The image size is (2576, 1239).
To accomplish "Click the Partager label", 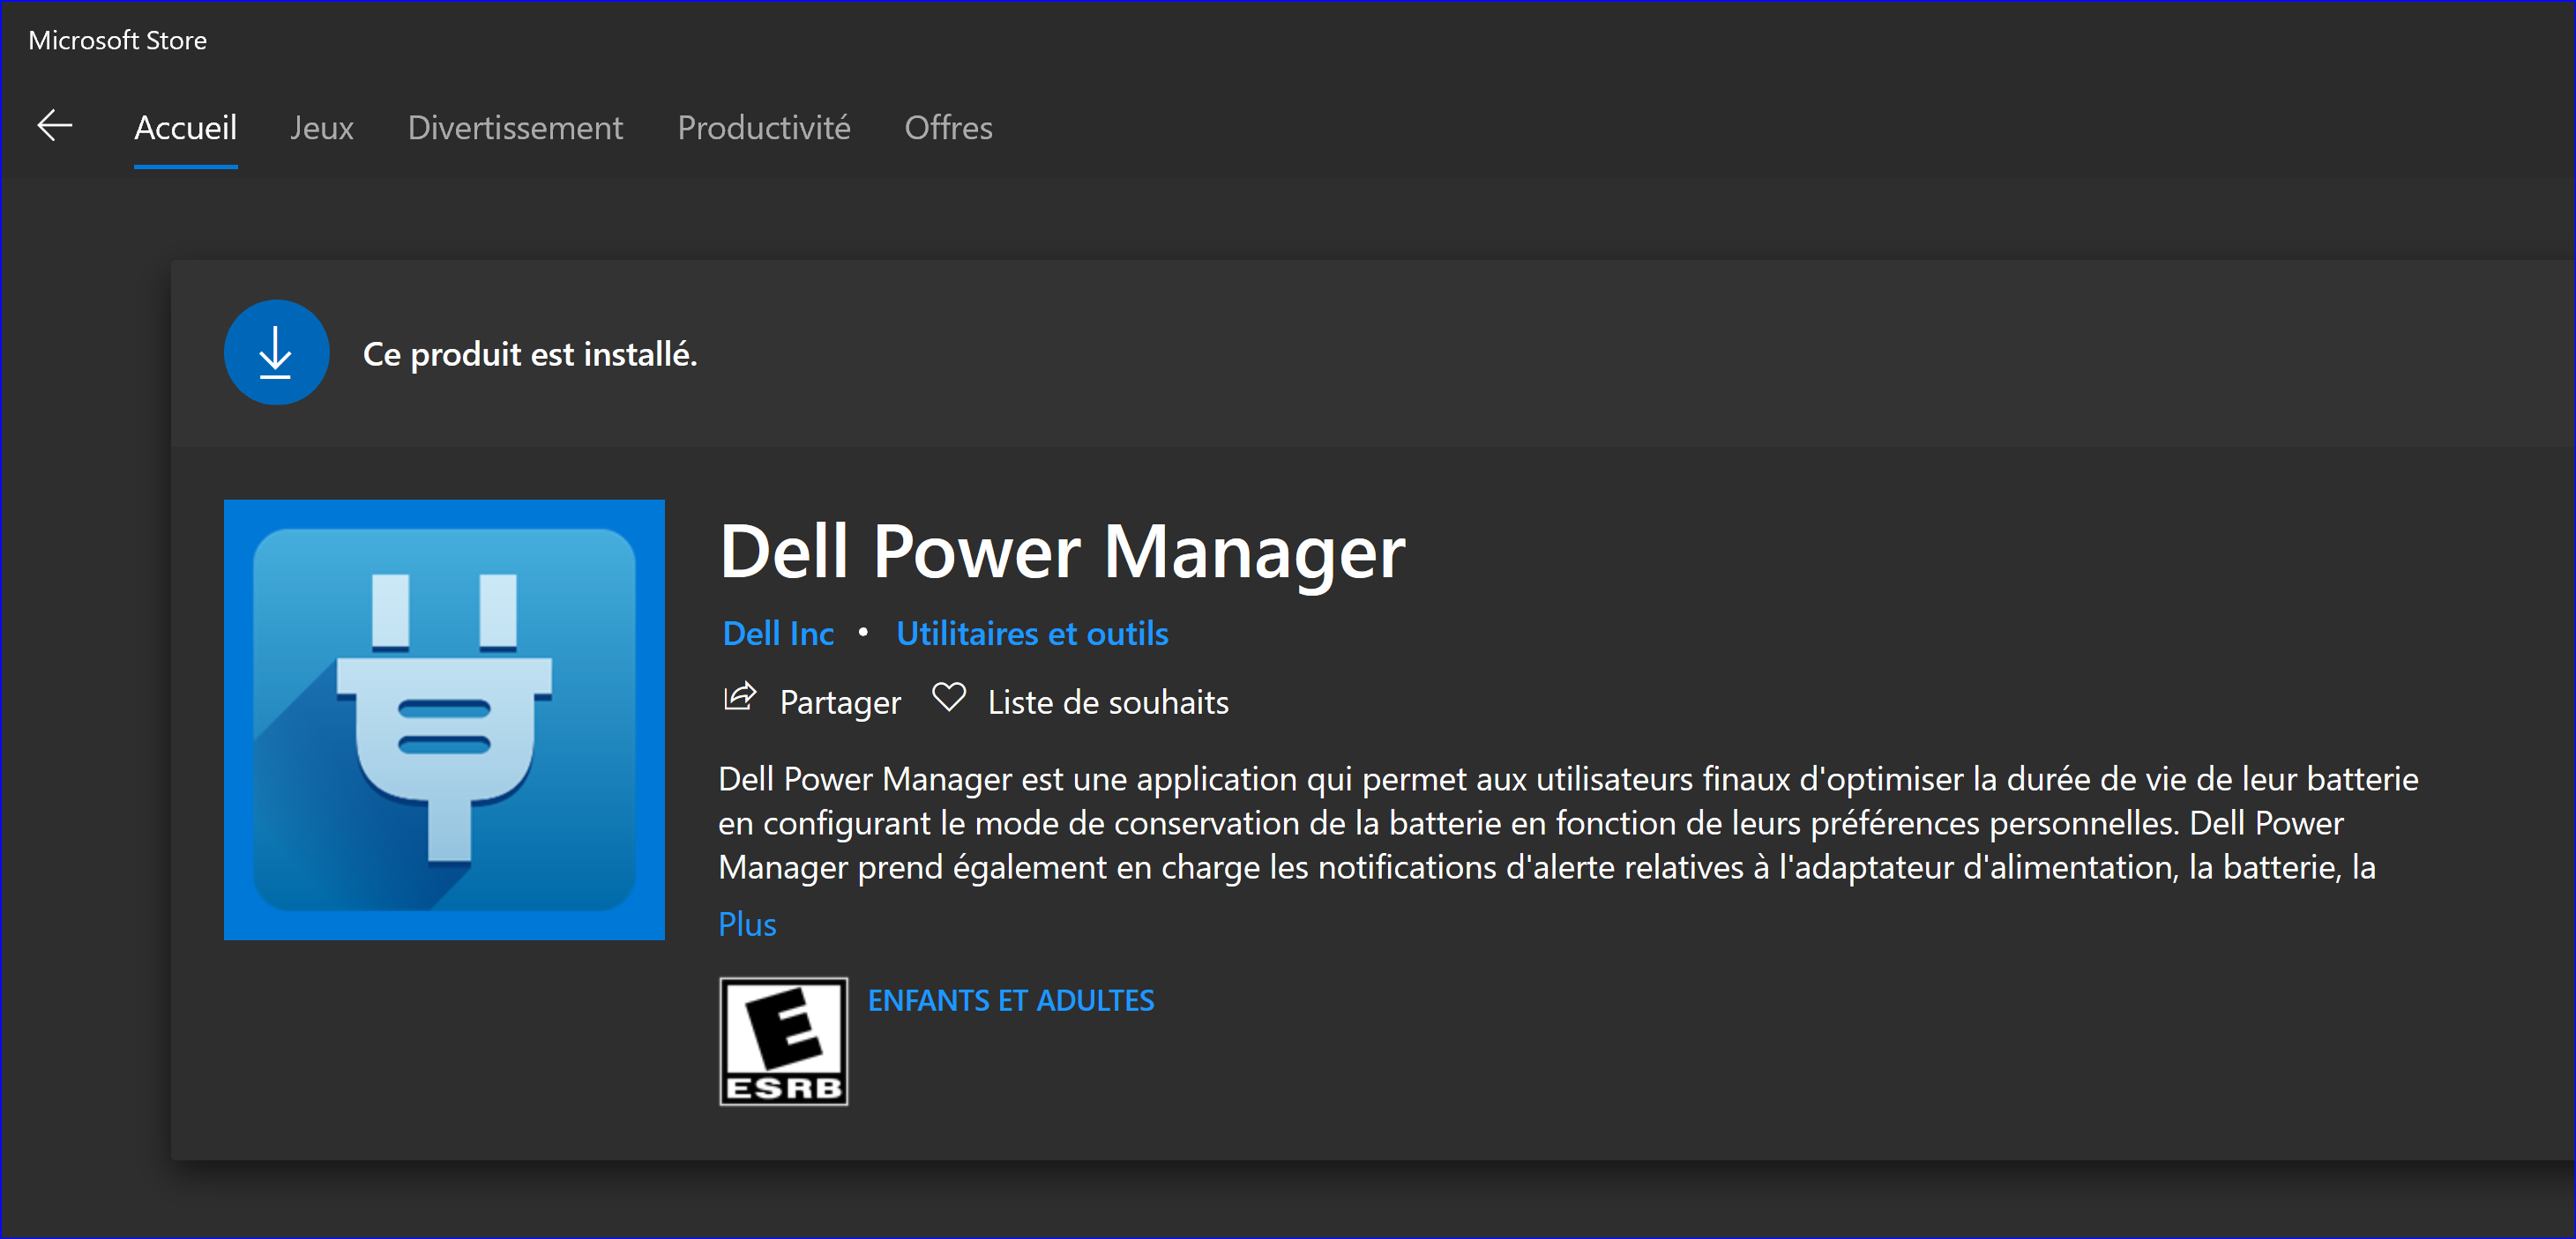I will click(840, 702).
